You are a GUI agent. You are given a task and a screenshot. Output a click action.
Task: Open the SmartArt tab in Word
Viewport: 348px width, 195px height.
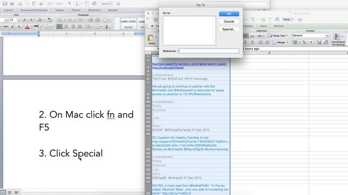pos(94,10)
